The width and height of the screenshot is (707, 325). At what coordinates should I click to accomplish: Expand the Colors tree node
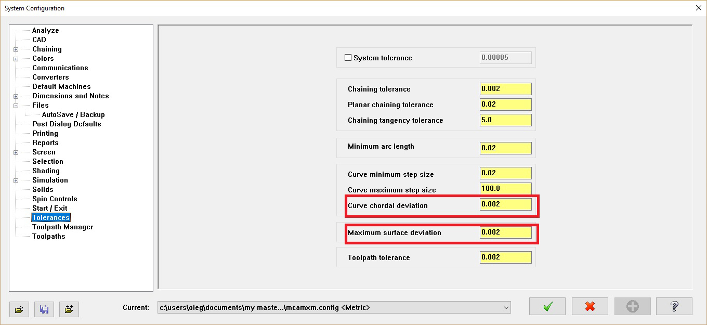coord(16,59)
